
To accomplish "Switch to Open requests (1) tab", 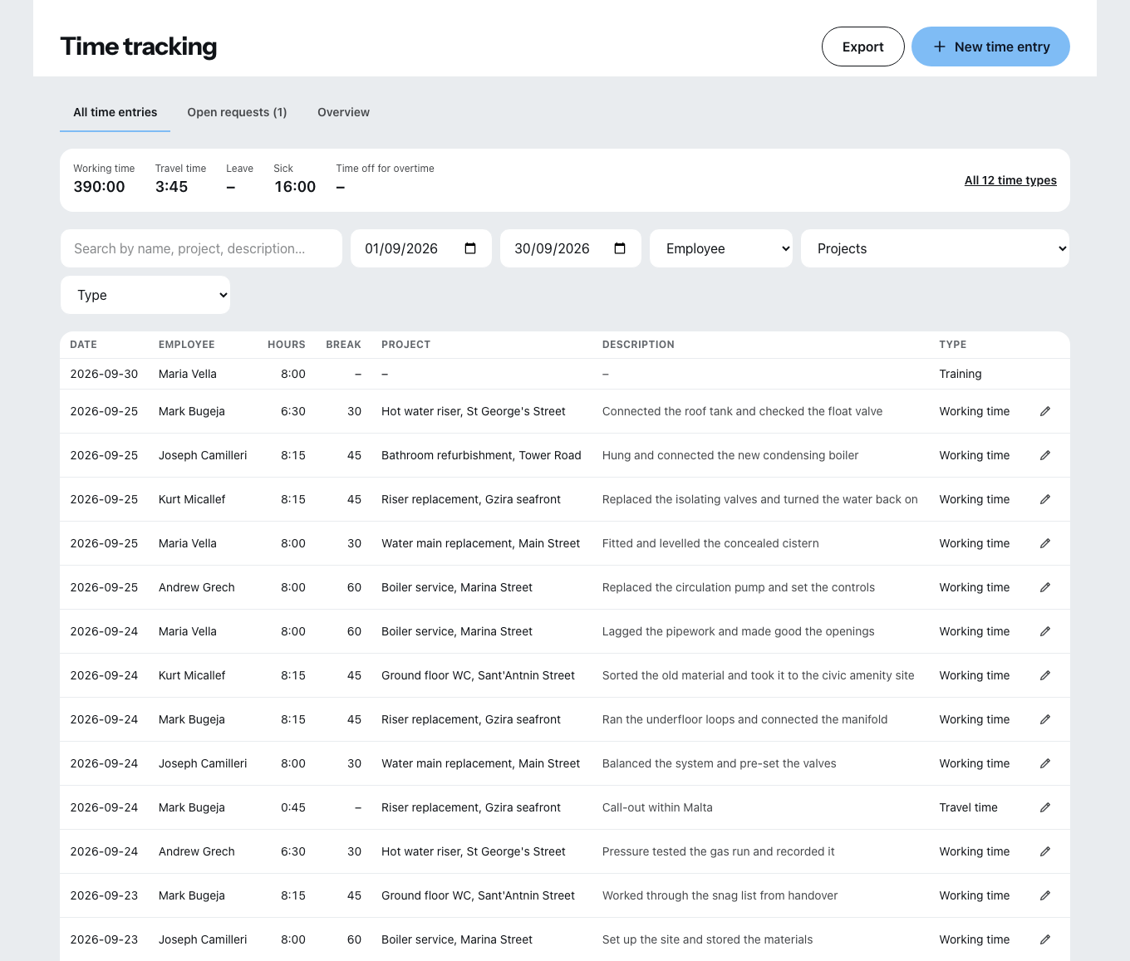I will (x=237, y=112).
